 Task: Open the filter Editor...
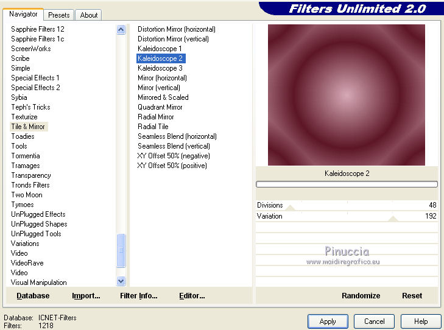(x=192, y=295)
